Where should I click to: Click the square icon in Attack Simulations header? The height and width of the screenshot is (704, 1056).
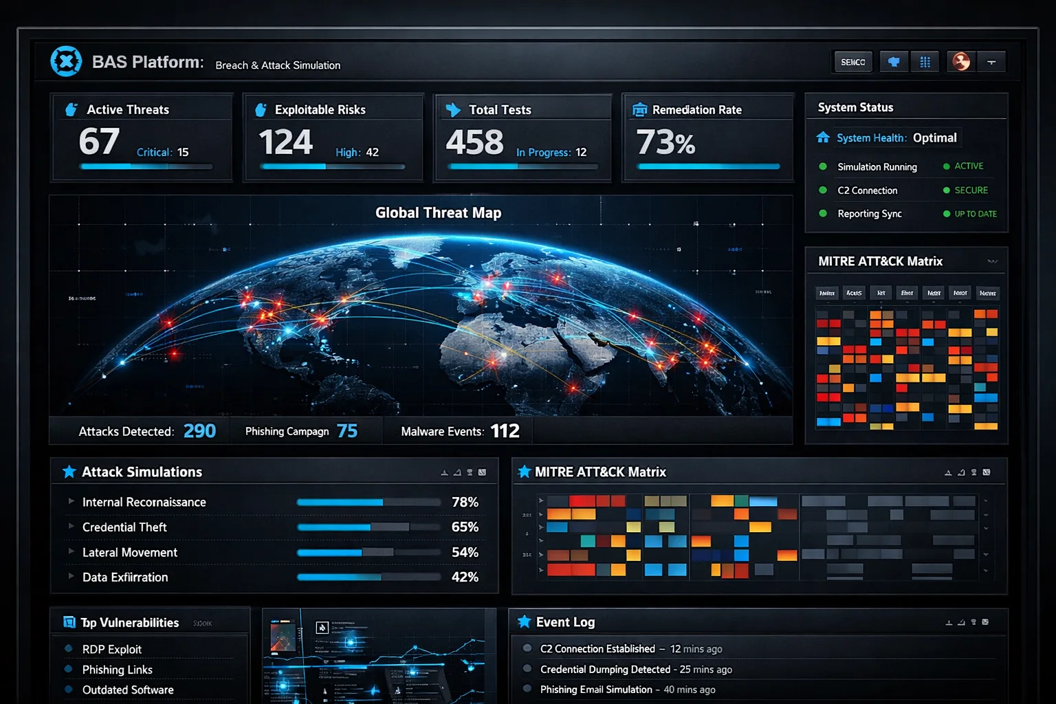pos(482,472)
